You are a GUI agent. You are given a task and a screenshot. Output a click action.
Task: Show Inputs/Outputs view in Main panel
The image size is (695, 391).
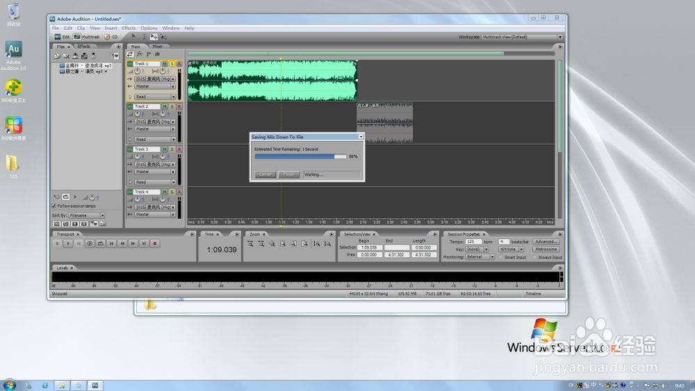tap(131, 54)
